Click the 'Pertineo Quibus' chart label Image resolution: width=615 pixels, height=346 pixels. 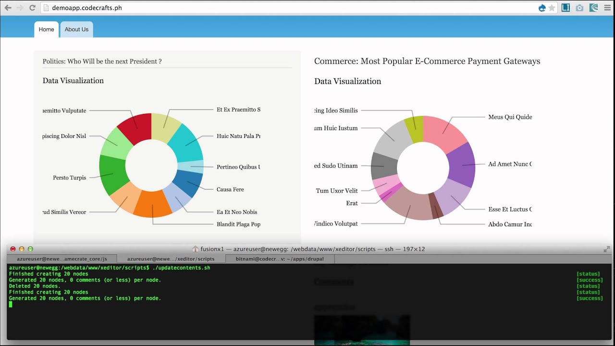pos(238,167)
